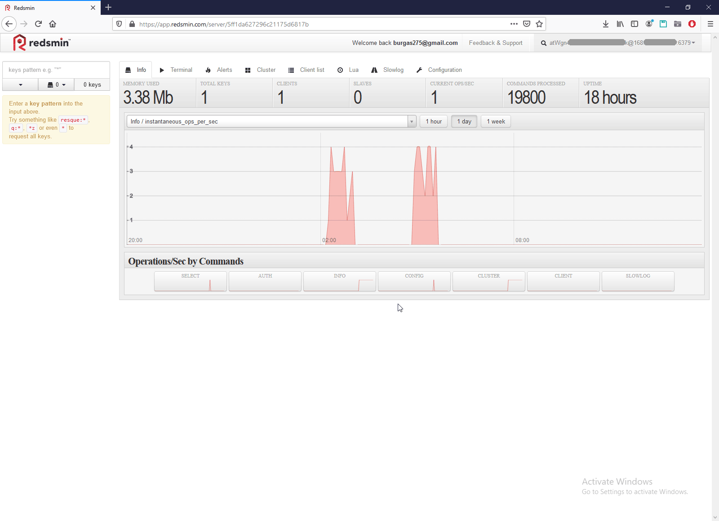Click the Commands Processed 19800 stat
719x521 pixels.
[541, 93]
